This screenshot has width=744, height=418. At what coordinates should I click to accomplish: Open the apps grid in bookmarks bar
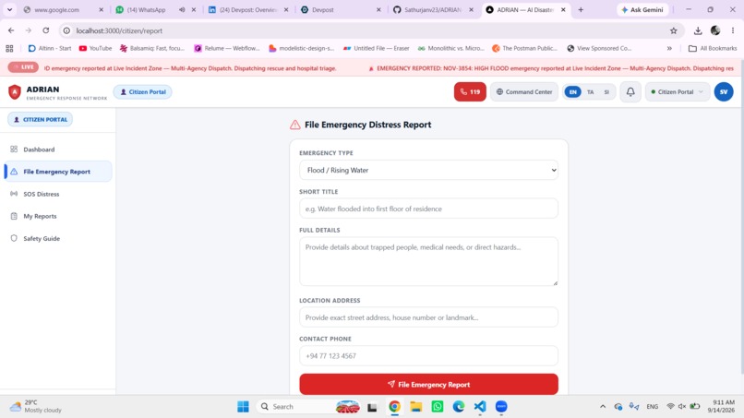(x=9, y=48)
